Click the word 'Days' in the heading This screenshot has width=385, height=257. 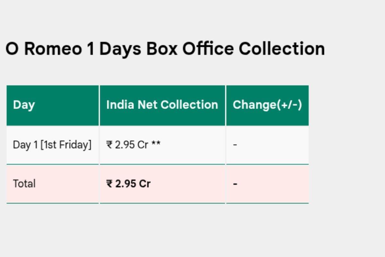pos(120,49)
